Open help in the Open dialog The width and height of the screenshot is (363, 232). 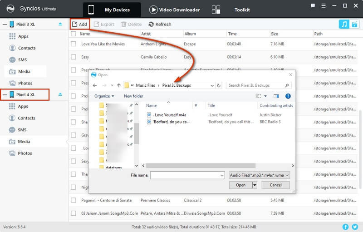(288, 96)
